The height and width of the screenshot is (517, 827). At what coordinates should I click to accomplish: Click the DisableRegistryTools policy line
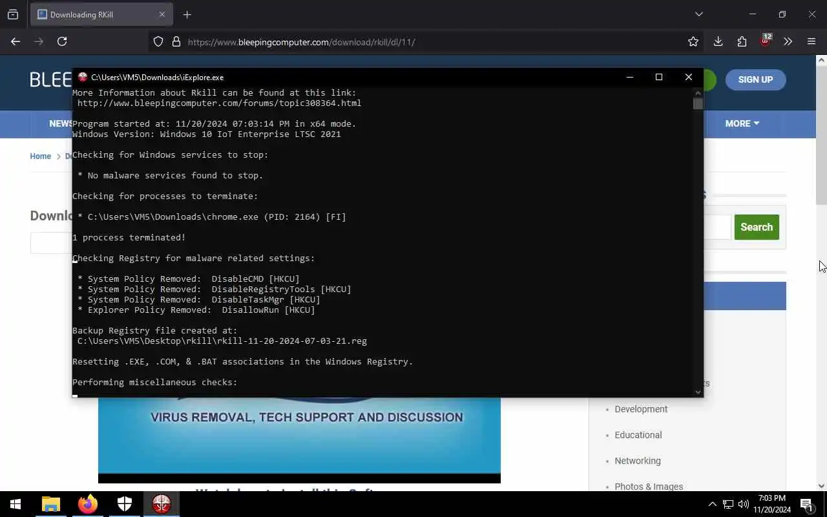click(x=215, y=290)
